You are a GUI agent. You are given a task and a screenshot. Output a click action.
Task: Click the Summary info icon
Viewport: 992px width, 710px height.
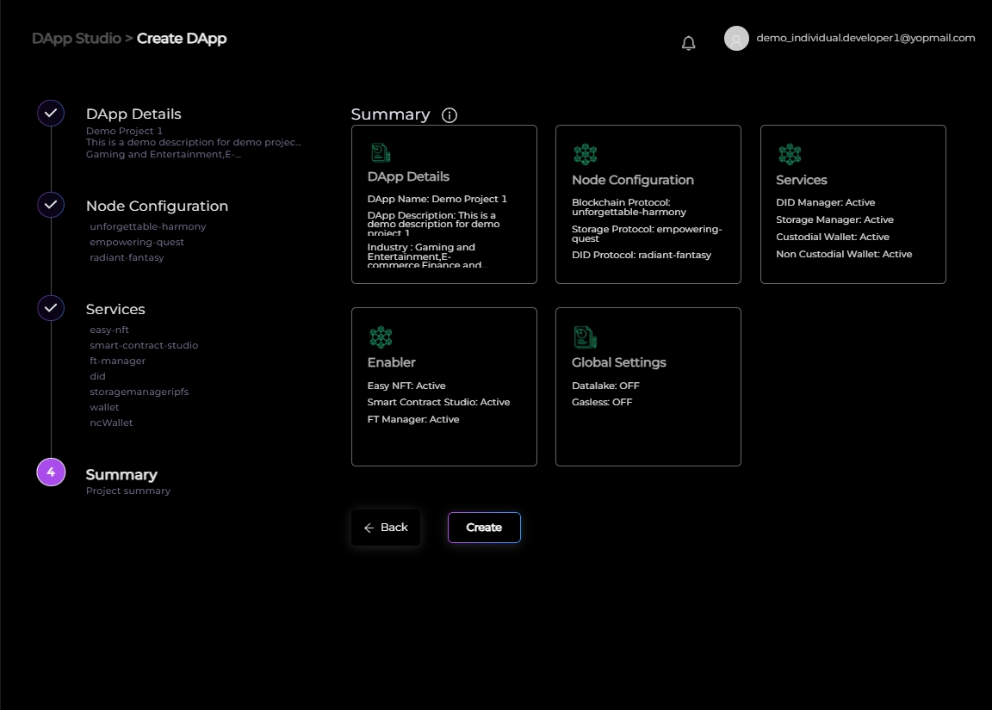click(x=449, y=115)
